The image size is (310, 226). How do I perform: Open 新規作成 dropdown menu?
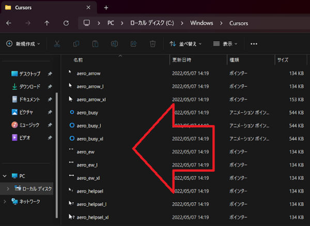[x=23, y=44]
